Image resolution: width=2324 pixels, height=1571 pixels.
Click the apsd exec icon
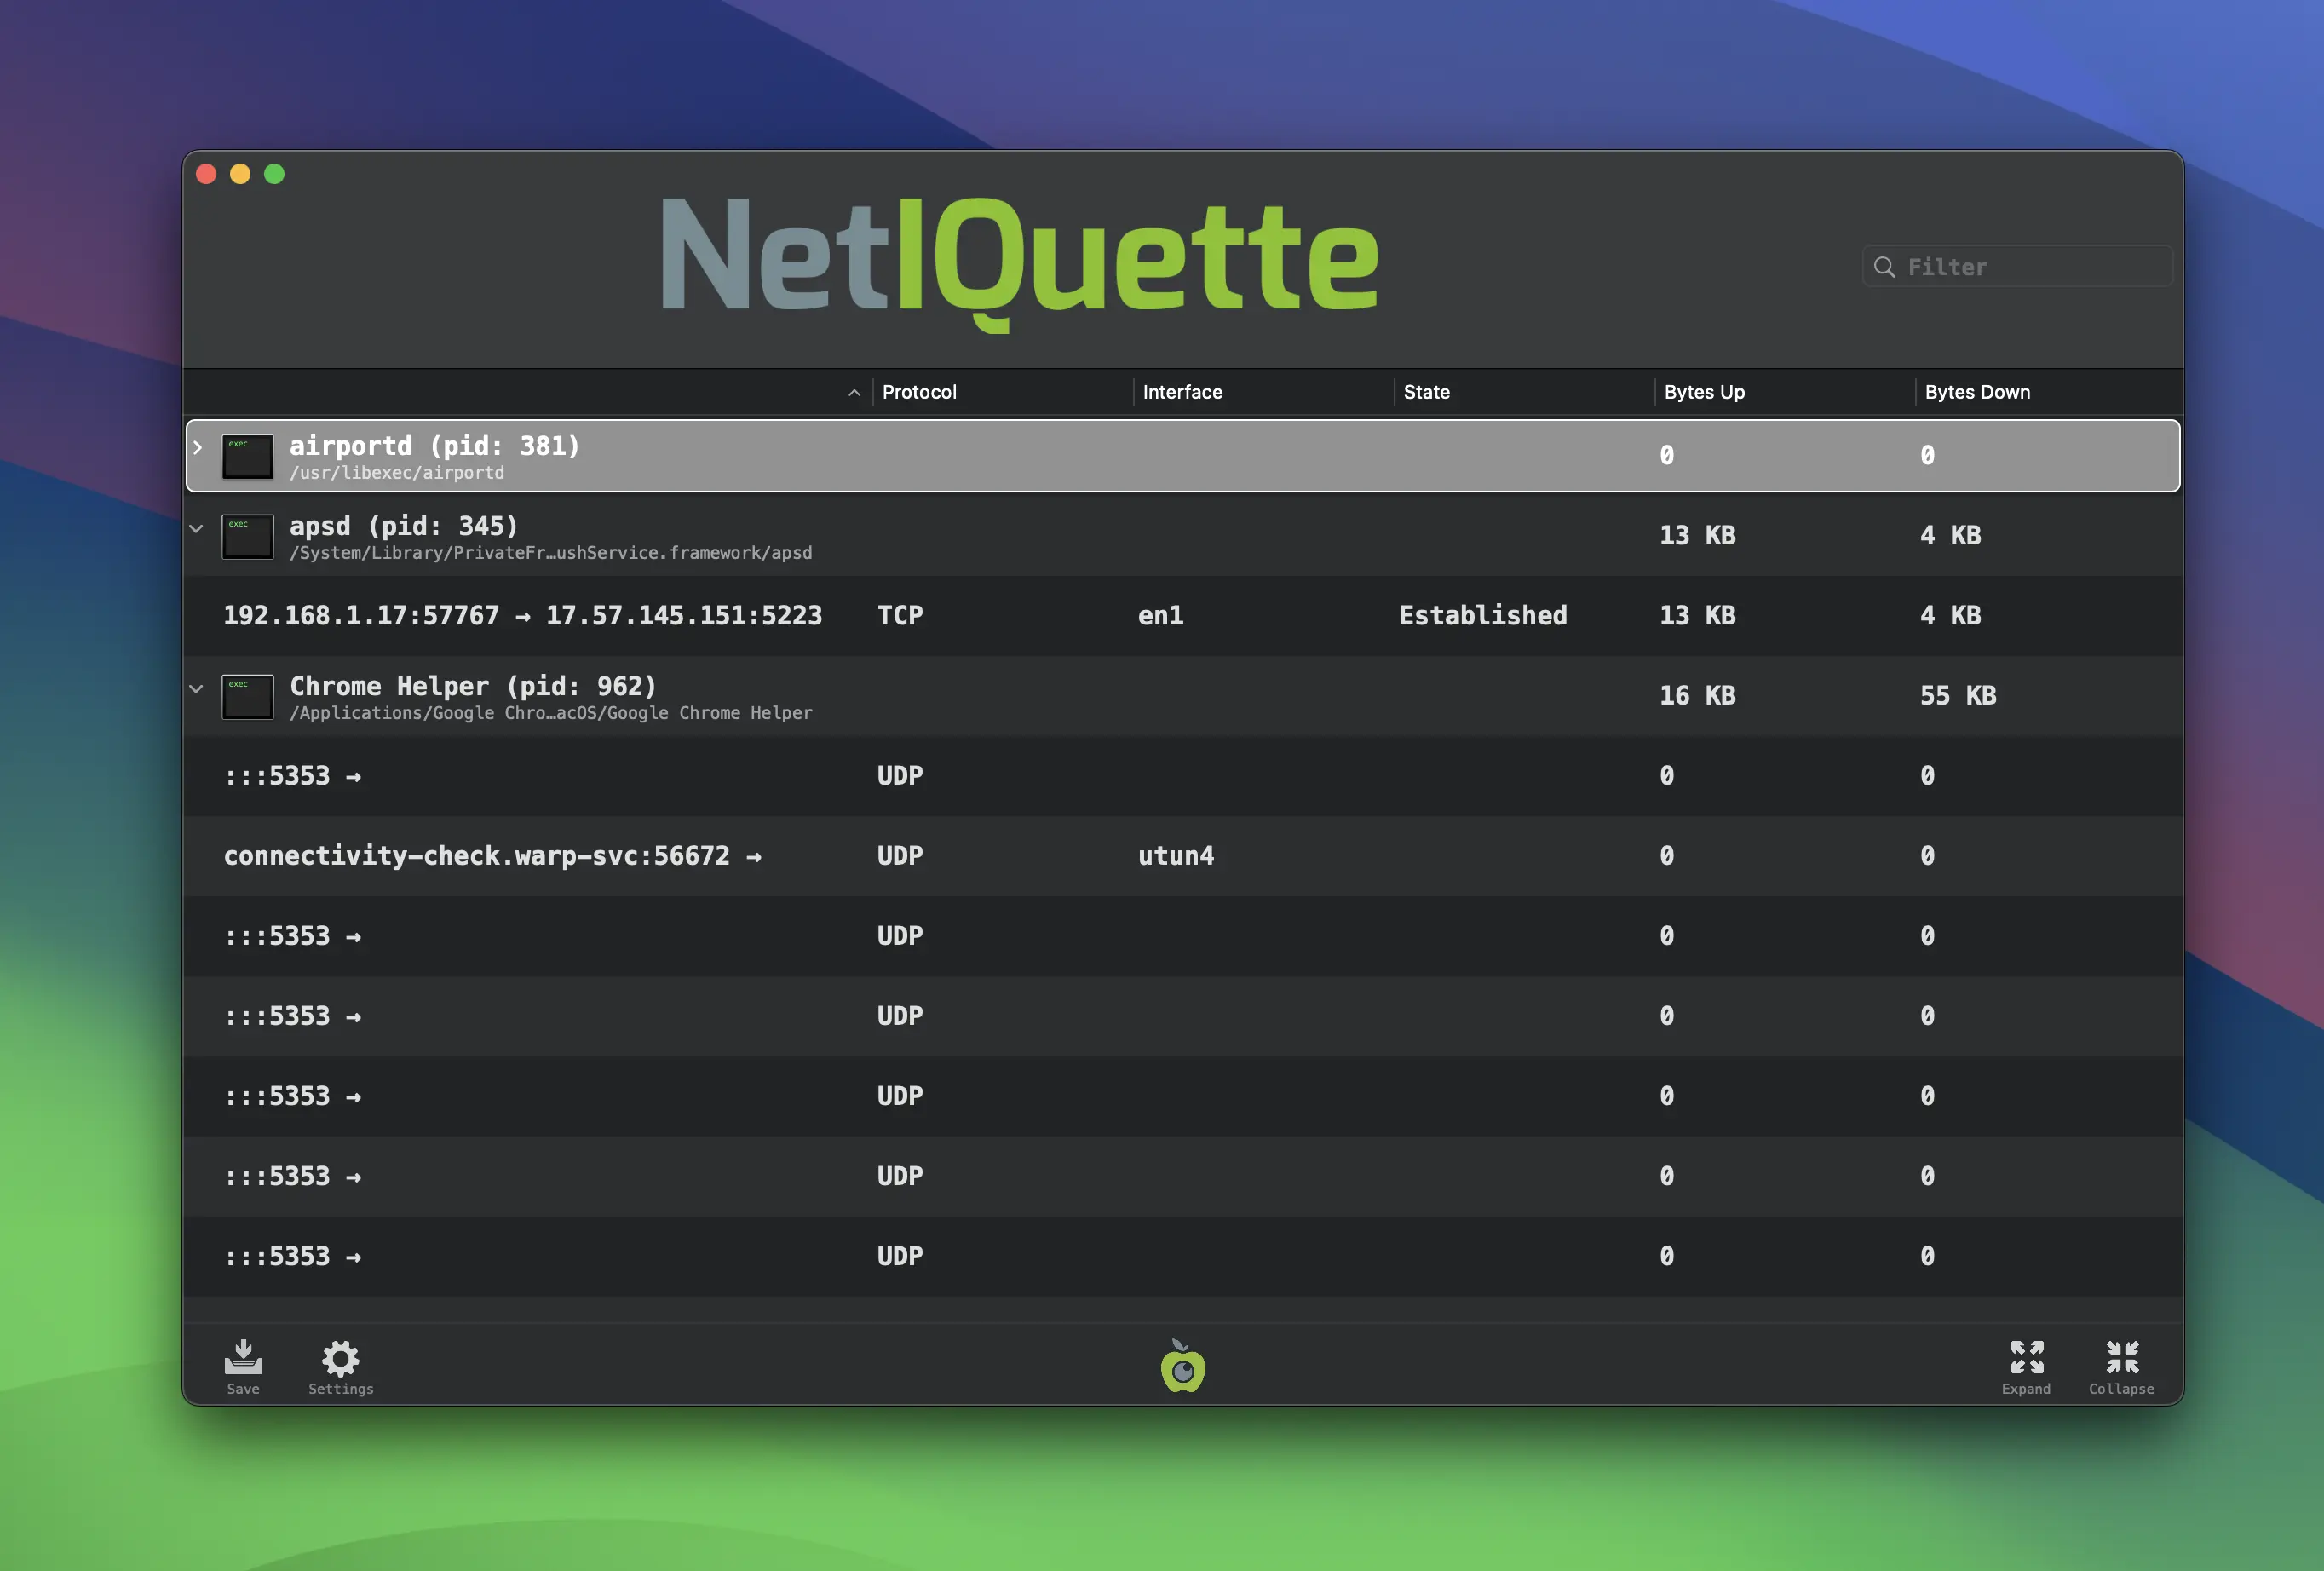247,536
